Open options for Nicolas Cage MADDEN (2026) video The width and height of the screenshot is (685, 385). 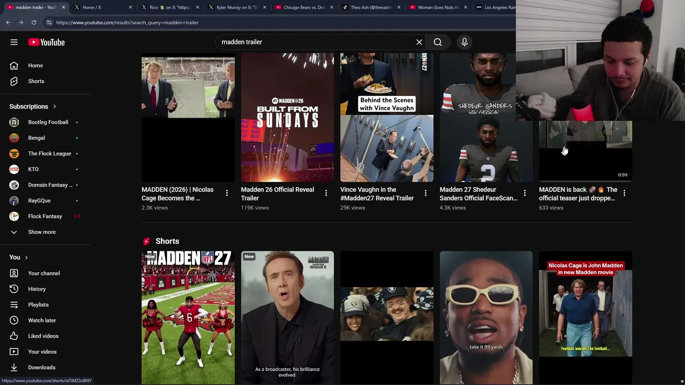[x=227, y=193]
